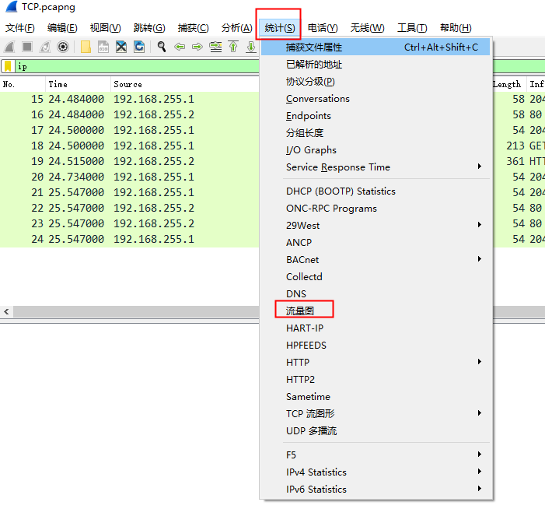
Task: Select 捕获文件属性 menu entry
Action: [x=376, y=47]
